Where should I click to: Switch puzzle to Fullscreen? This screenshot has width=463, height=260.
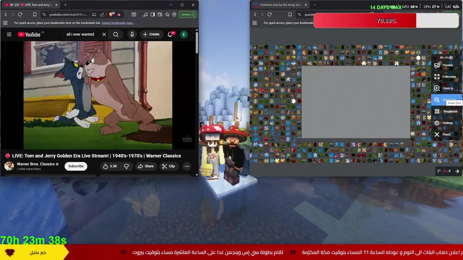click(447, 77)
